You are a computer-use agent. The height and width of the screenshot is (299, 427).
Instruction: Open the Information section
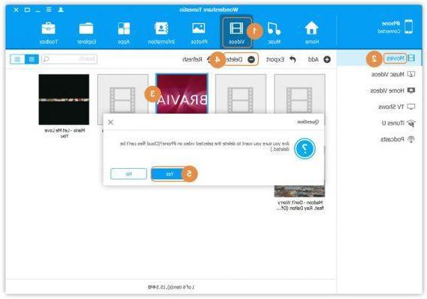click(x=162, y=33)
